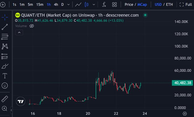
Task: Click the 40,482.38 current price label
Action: [182, 83]
